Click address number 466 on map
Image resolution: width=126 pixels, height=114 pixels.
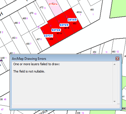16,23
